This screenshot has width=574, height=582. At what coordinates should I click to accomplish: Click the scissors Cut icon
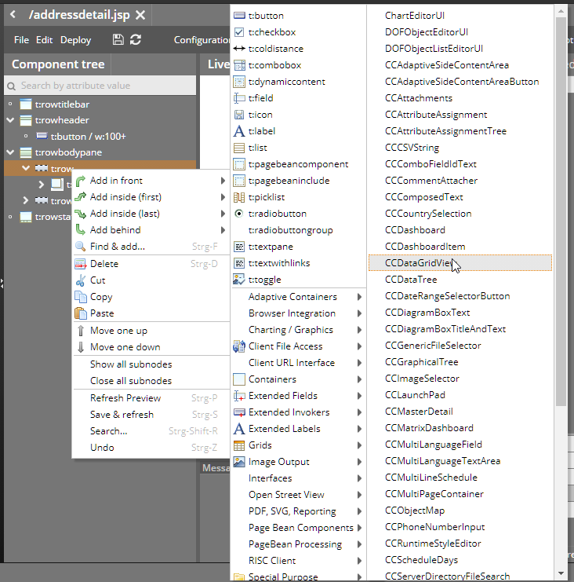80,280
